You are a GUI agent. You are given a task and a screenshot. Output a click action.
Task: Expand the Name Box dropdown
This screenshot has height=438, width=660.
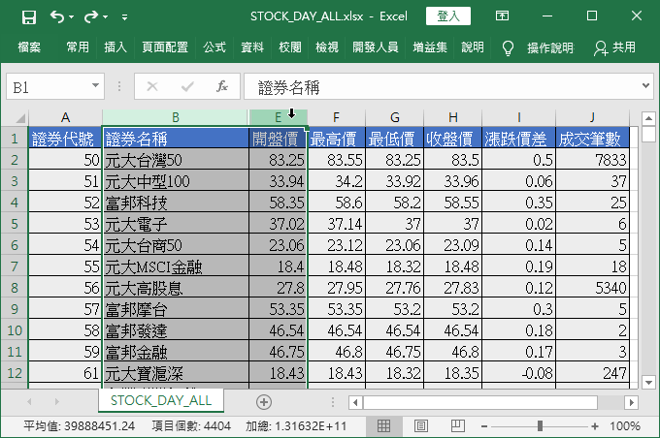[x=96, y=85]
